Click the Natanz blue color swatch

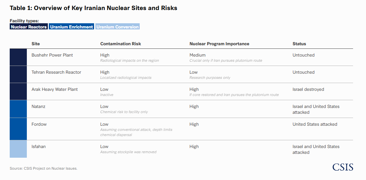click(18, 109)
